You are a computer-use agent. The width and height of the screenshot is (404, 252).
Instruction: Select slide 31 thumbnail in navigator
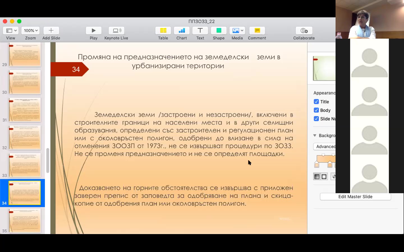click(x=25, y=110)
